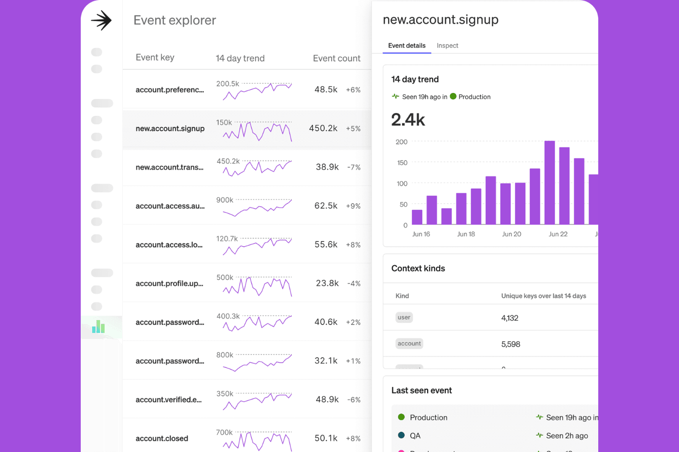This screenshot has height=452, width=679.
Task: Click the sparkline for account.closed
Action: click(x=257, y=441)
